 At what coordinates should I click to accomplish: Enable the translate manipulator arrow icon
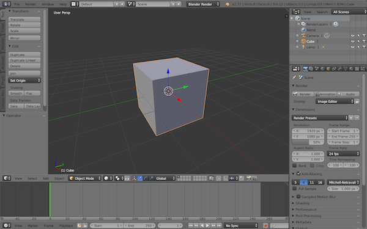[140, 178]
